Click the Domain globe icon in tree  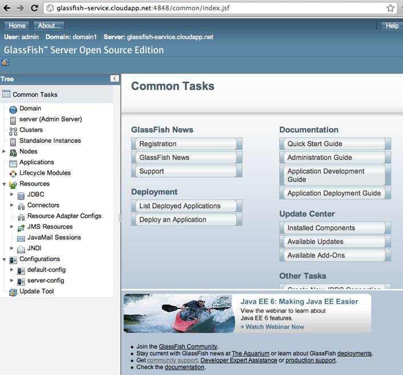tap(13, 109)
